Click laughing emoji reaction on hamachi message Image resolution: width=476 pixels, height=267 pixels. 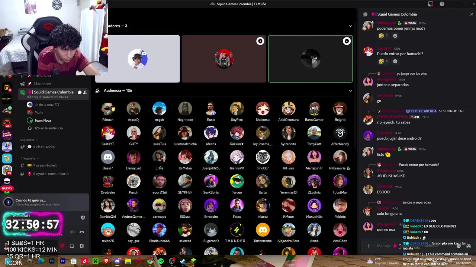[x=383, y=62]
